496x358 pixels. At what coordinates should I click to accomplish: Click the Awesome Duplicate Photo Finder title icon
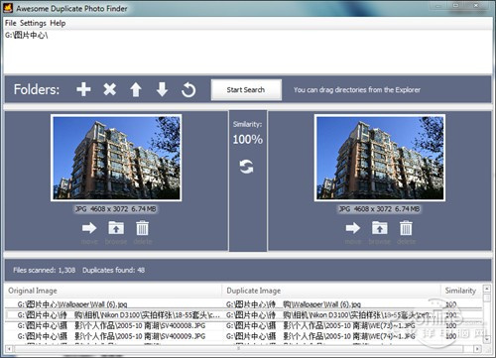pyautogui.click(x=8, y=8)
